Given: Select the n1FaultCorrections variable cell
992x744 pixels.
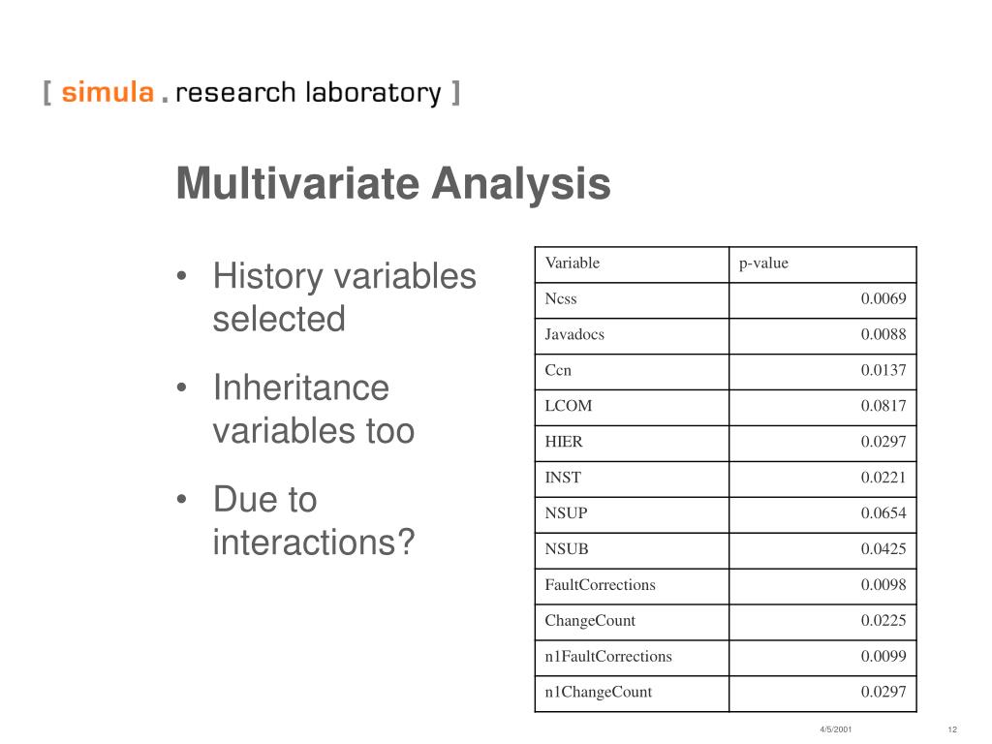Looking at the screenshot, I should (632, 658).
